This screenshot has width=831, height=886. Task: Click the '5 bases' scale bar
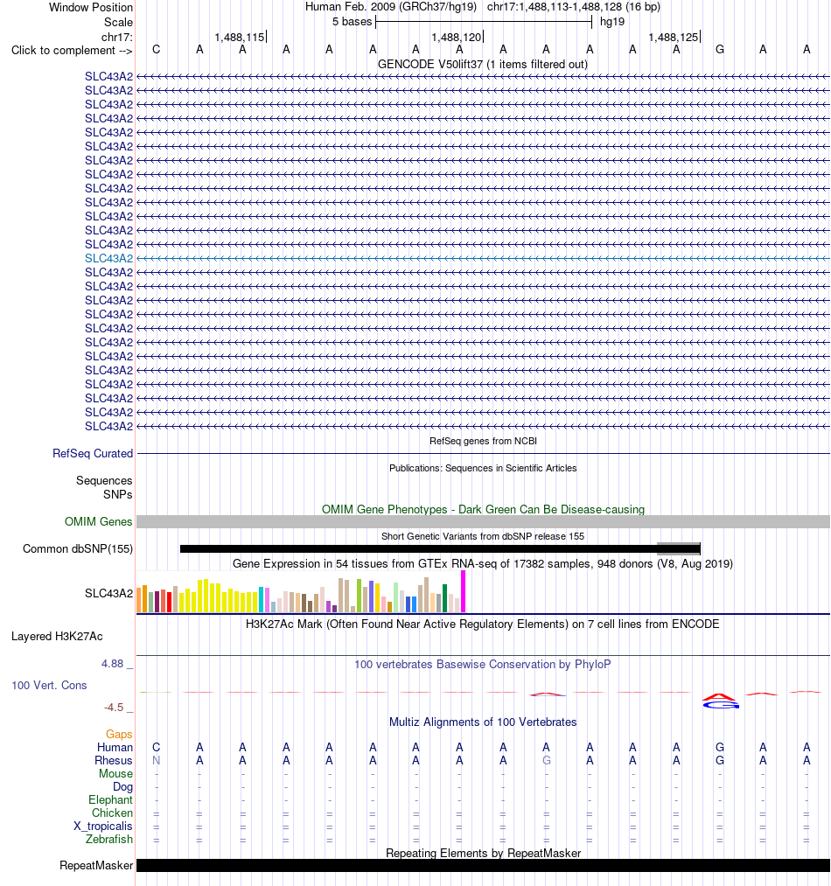click(484, 22)
